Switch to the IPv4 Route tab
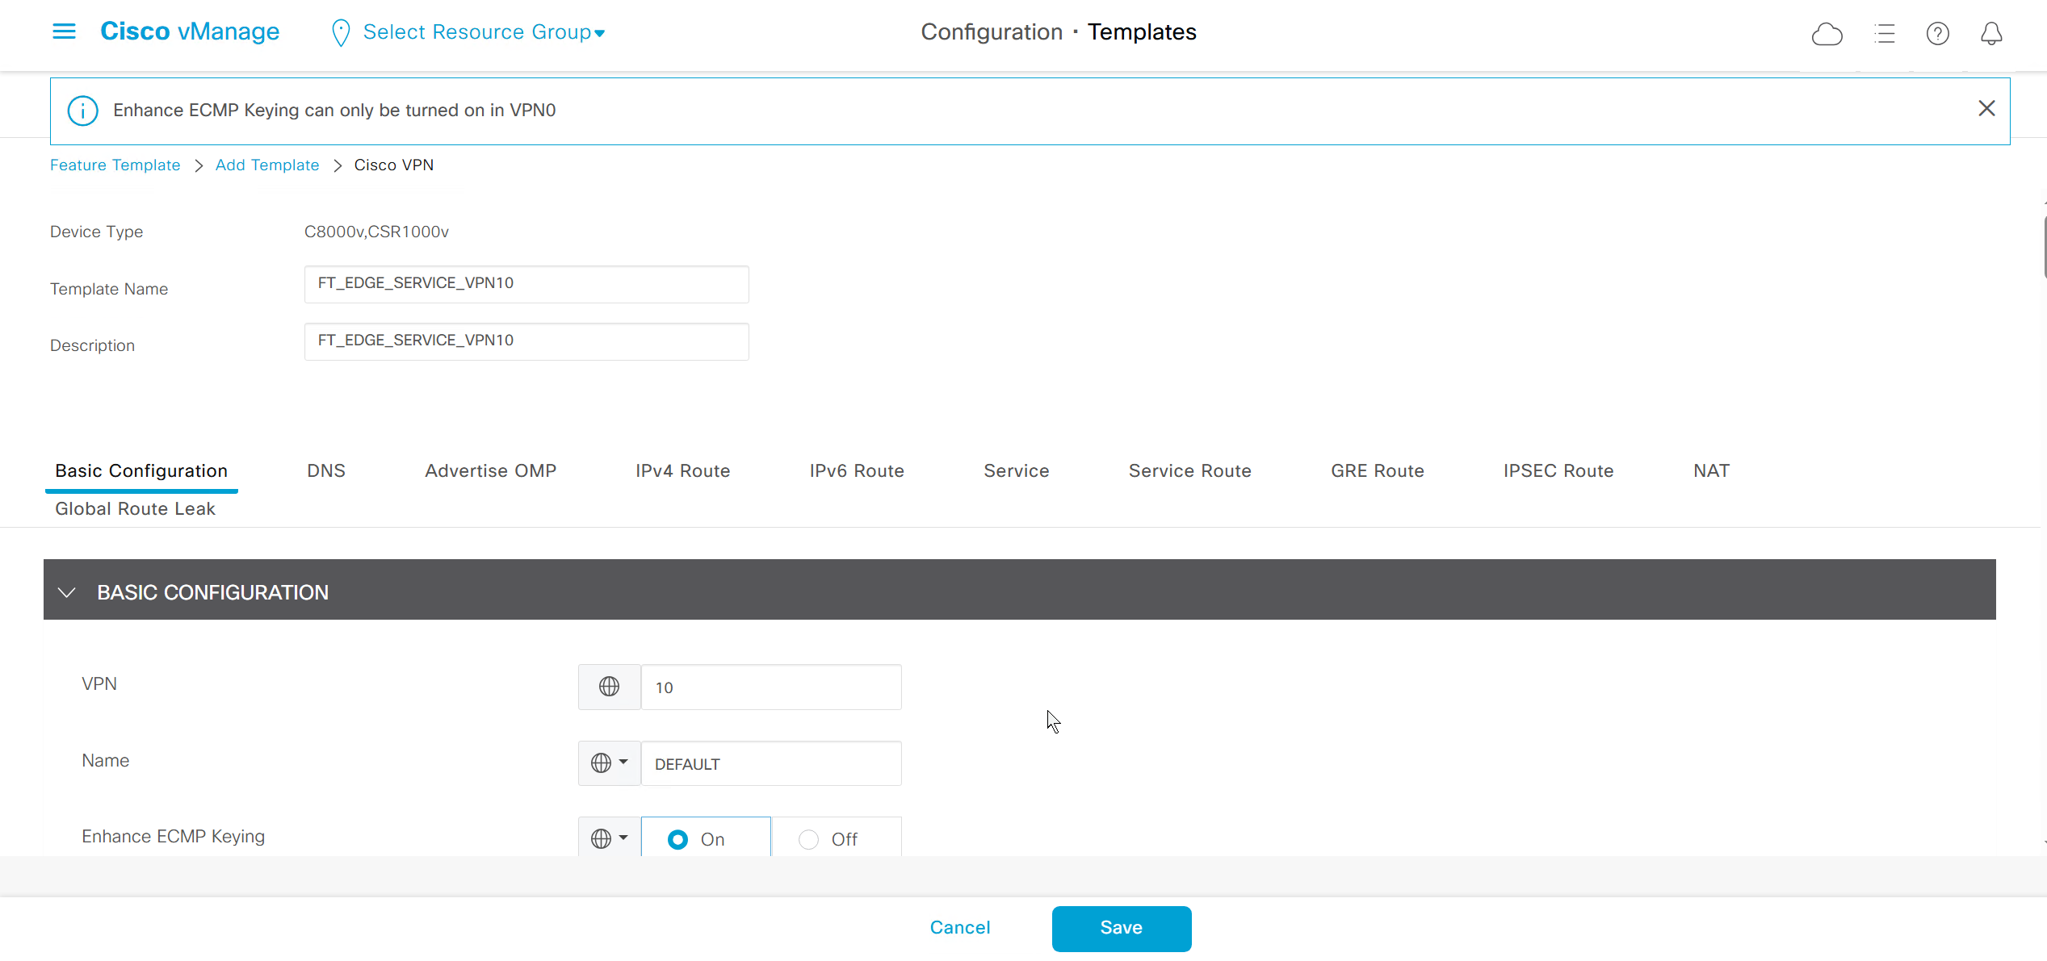 click(682, 470)
